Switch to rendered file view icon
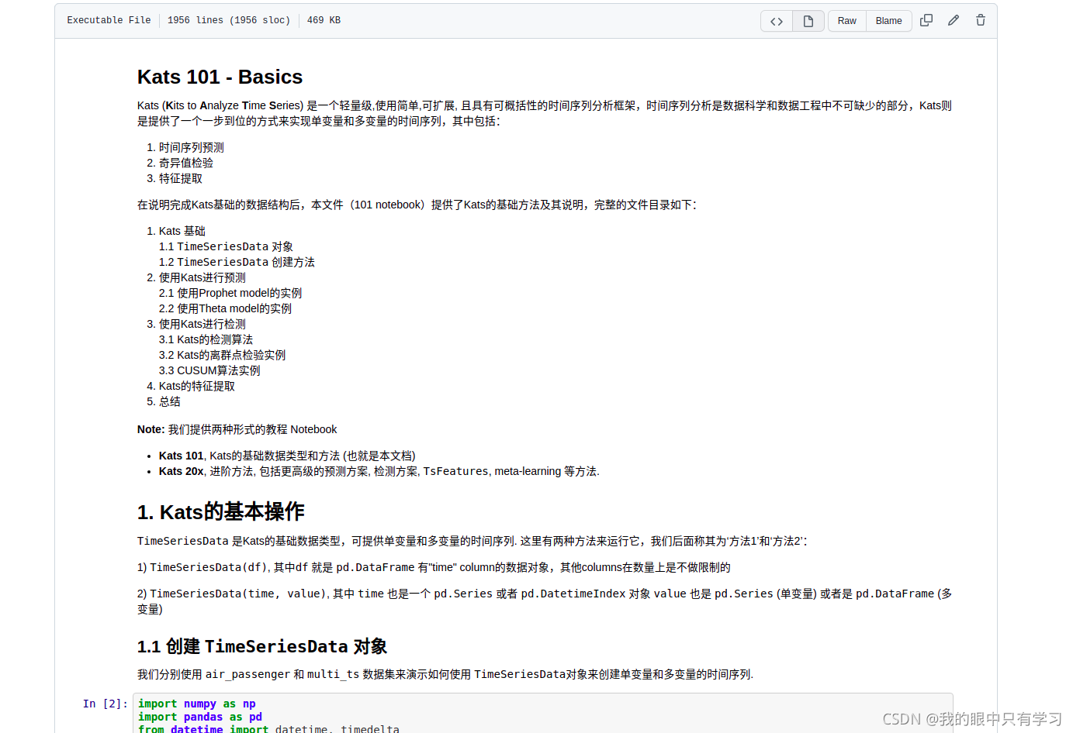This screenshot has height=733, width=1073. coord(808,21)
